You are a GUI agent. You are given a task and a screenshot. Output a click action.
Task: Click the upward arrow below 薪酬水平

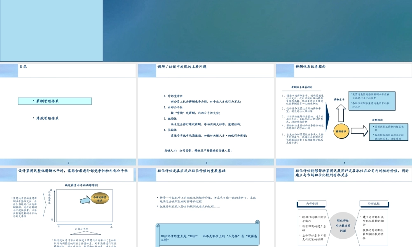342,111
